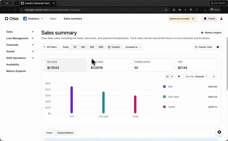This screenshot has width=228, height=141.
Task: Click the purple CAS bar in chart
Action: 72,100
